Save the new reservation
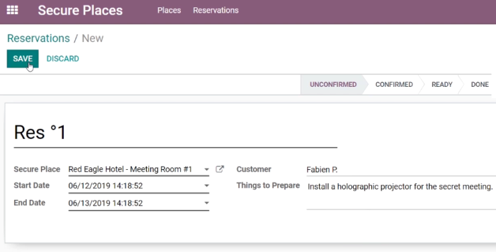The height and width of the screenshot is (252, 496). 23,59
